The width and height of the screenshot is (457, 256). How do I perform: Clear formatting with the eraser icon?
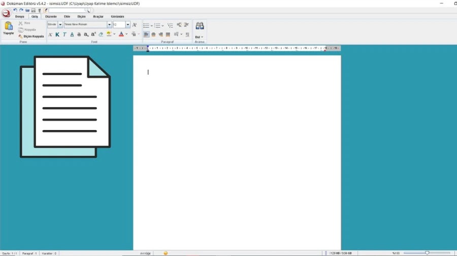pyautogui.click(x=101, y=34)
